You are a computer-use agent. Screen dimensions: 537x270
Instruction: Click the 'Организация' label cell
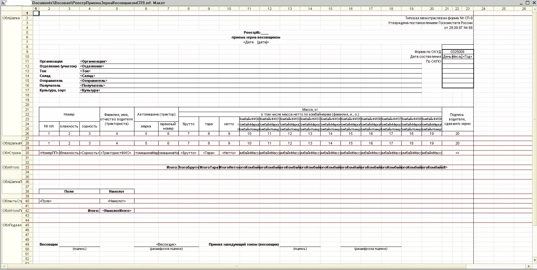51,61
